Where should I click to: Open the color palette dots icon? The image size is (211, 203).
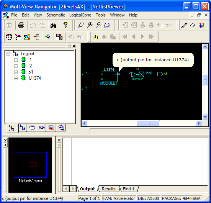click(202, 25)
